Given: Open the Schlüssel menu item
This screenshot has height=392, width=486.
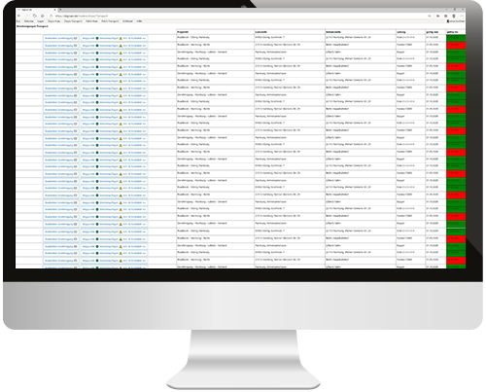Looking at the screenshot, I should pyautogui.click(x=127, y=21).
